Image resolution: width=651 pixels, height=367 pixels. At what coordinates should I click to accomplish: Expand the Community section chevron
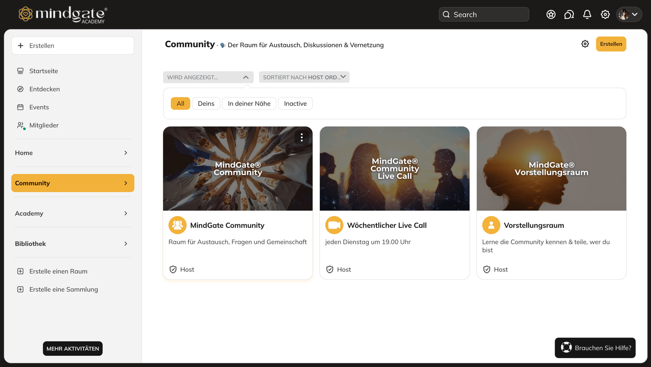(126, 183)
